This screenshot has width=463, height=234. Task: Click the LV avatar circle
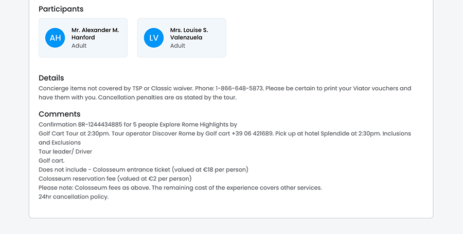tap(154, 38)
